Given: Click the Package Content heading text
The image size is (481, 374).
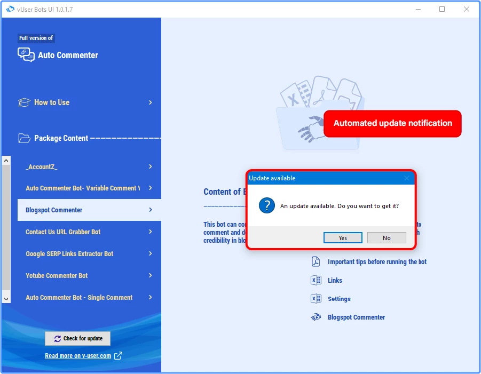Looking at the screenshot, I should [x=61, y=138].
